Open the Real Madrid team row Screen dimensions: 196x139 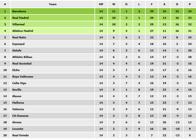pos(20,18)
